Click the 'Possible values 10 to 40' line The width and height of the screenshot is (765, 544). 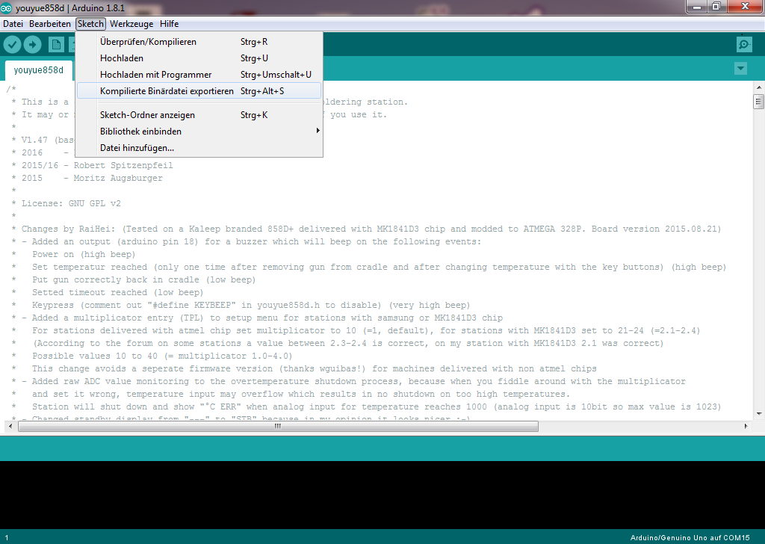coord(162,356)
